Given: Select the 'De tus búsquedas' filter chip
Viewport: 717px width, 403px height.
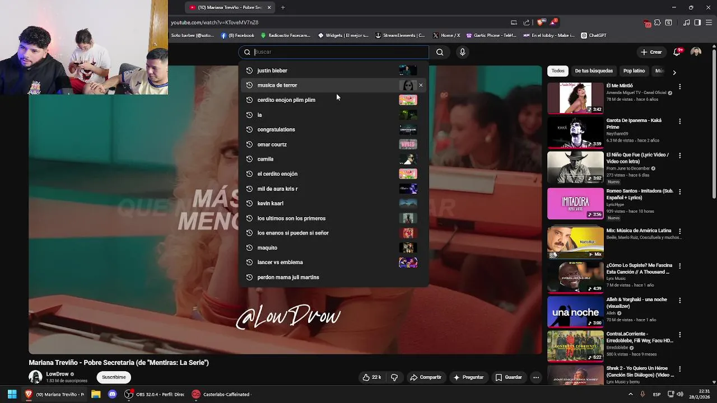Looking at the screenshot, I should click(594, 71).
